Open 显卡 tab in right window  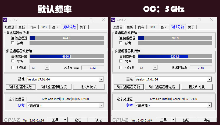click(x=164, y=27)
